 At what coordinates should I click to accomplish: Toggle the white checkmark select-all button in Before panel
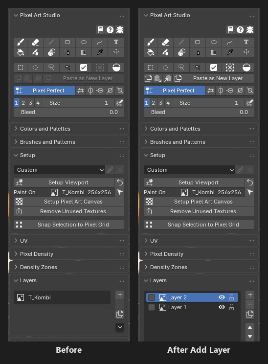84,68
